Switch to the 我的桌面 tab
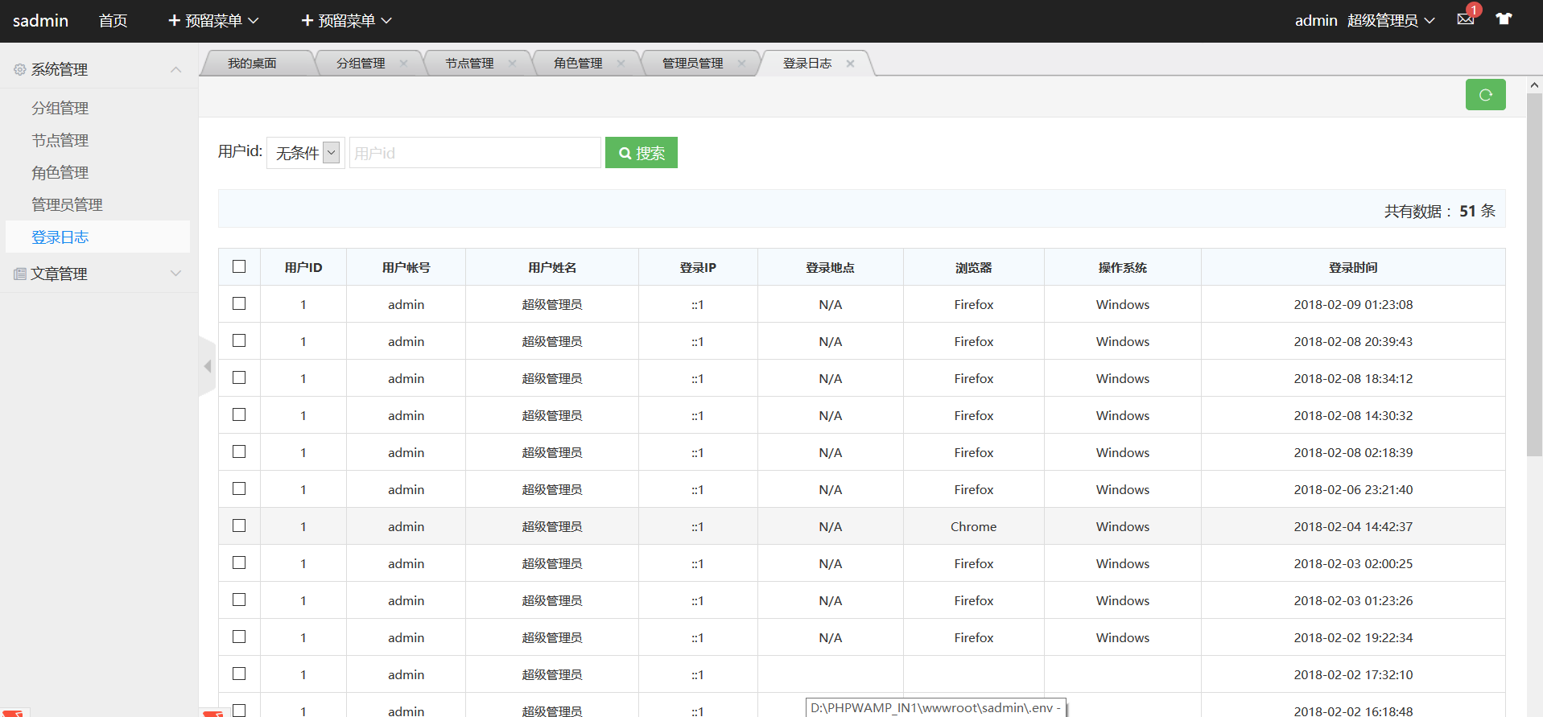The width and height of the screenshot is (1543, 717). [252, 64]
